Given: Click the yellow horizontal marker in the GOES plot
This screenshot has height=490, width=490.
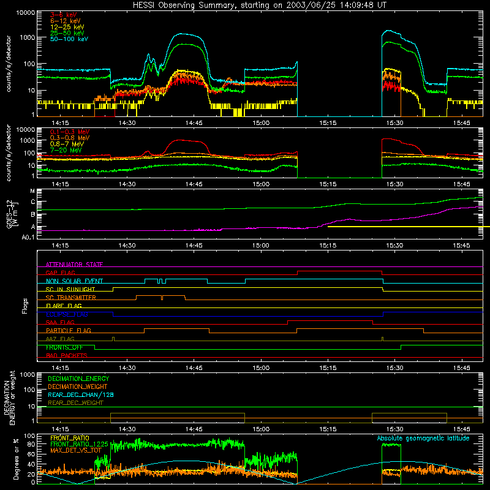Looking at the screenshot, I should pos(409,227).
